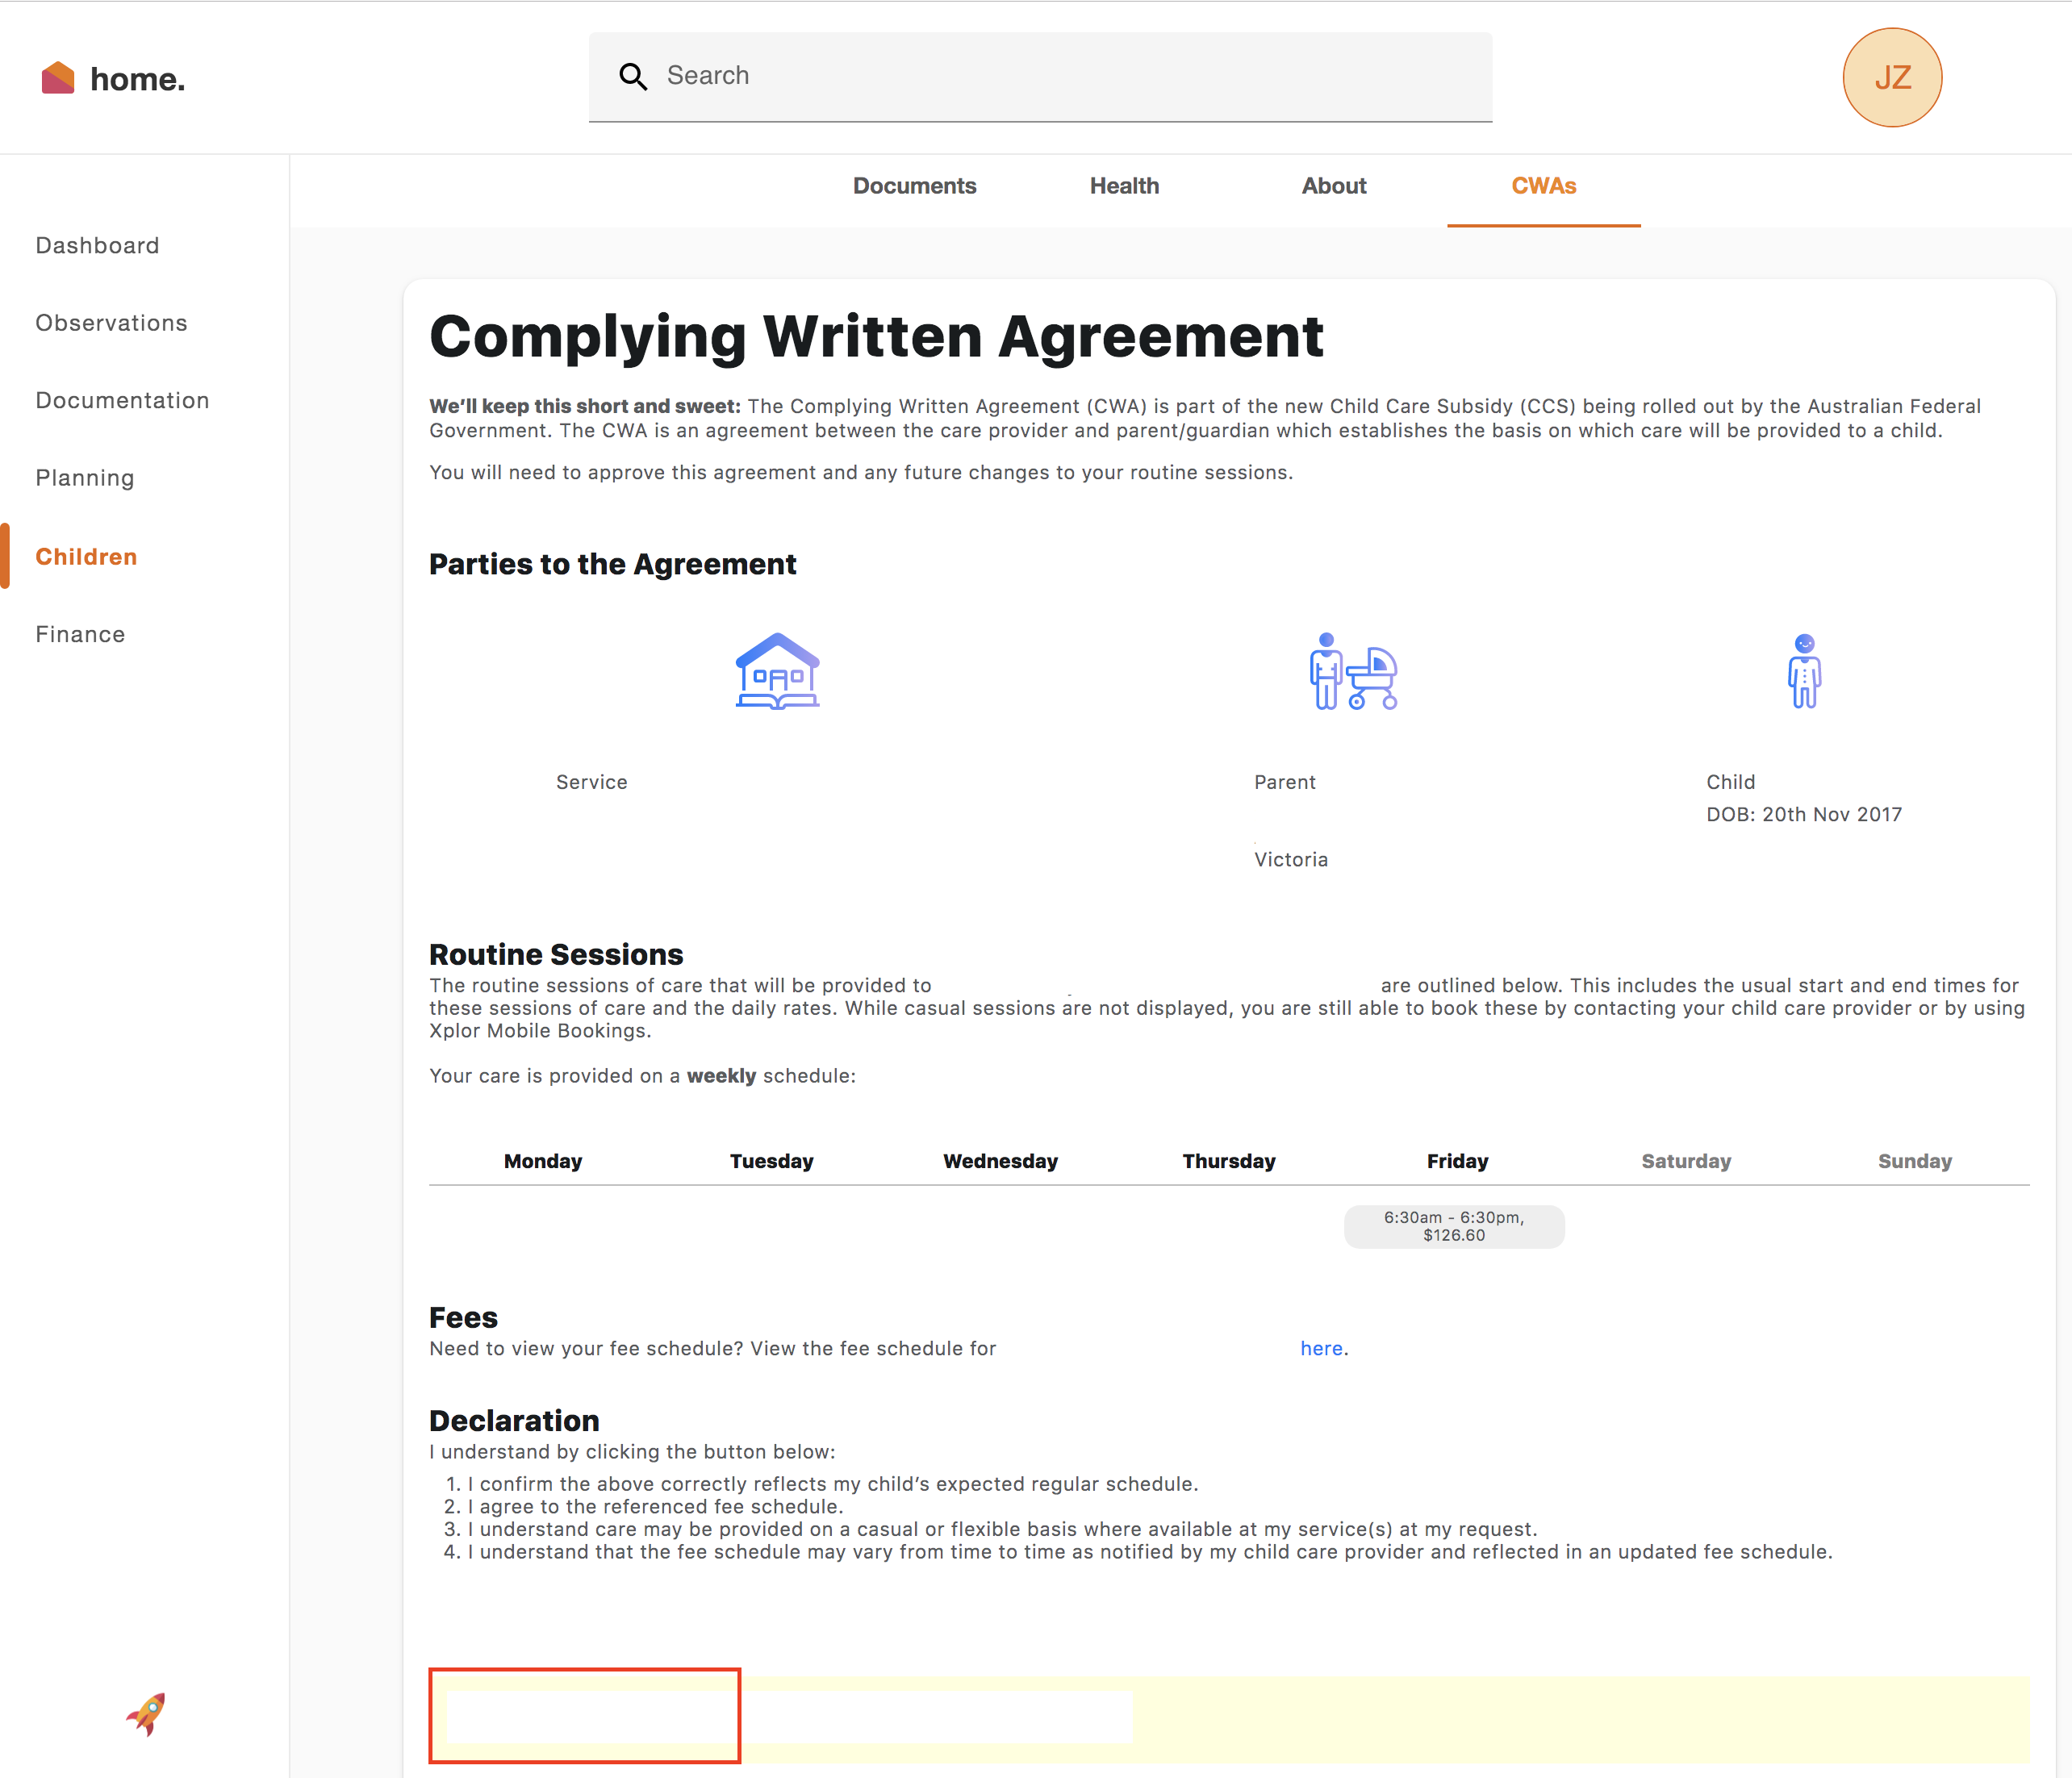Click the home logo icon
This screenshot has width=2072, height=1778.
(58, 78)
